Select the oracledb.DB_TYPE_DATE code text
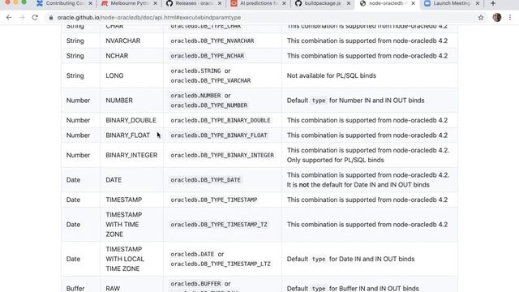Screen dimensions: 519x292 pos(205,180)
